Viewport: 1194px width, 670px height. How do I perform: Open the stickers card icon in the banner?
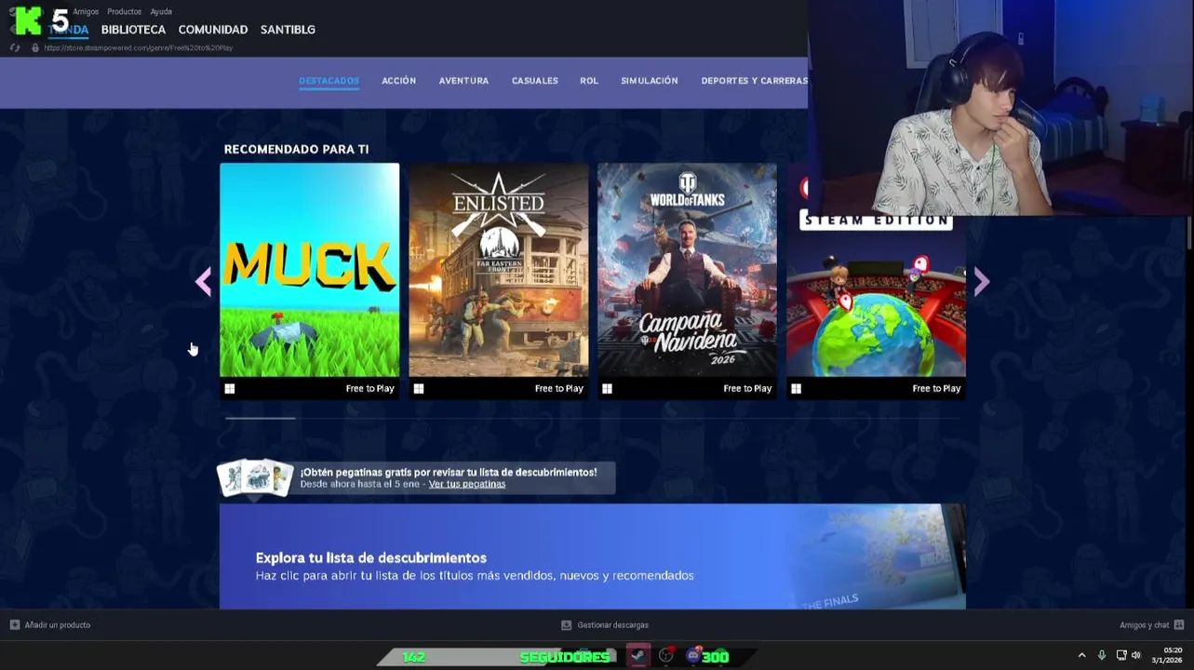click(255, 477)
